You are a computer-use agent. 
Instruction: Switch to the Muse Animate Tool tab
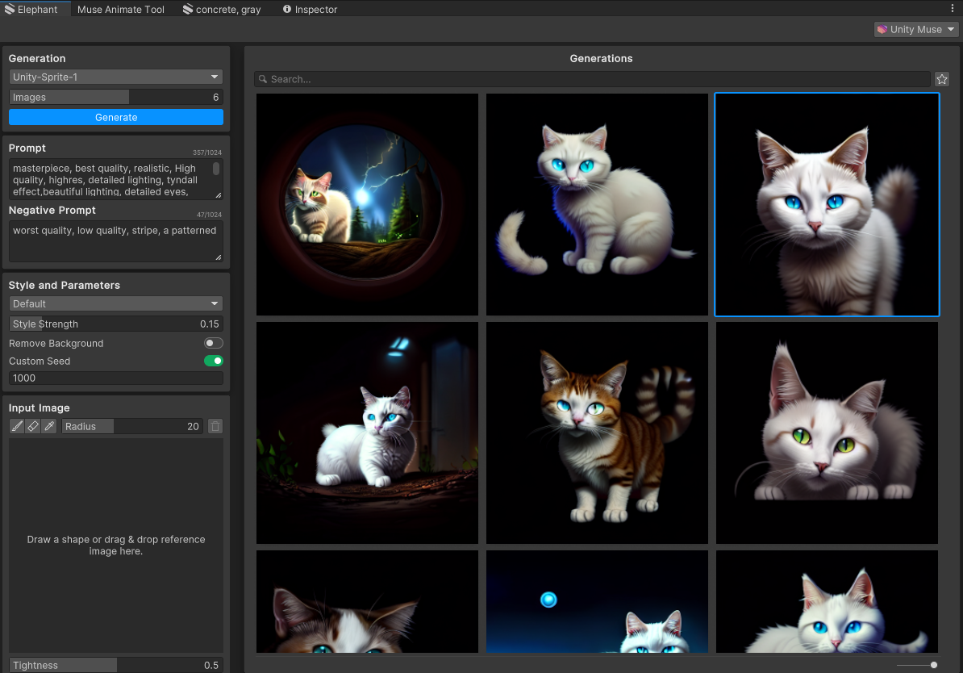[x=121, y=9]
